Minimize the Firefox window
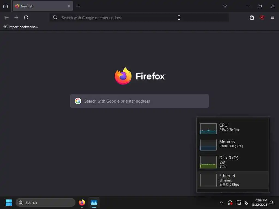This screenshot has height=209, width=279. point(247,6)
